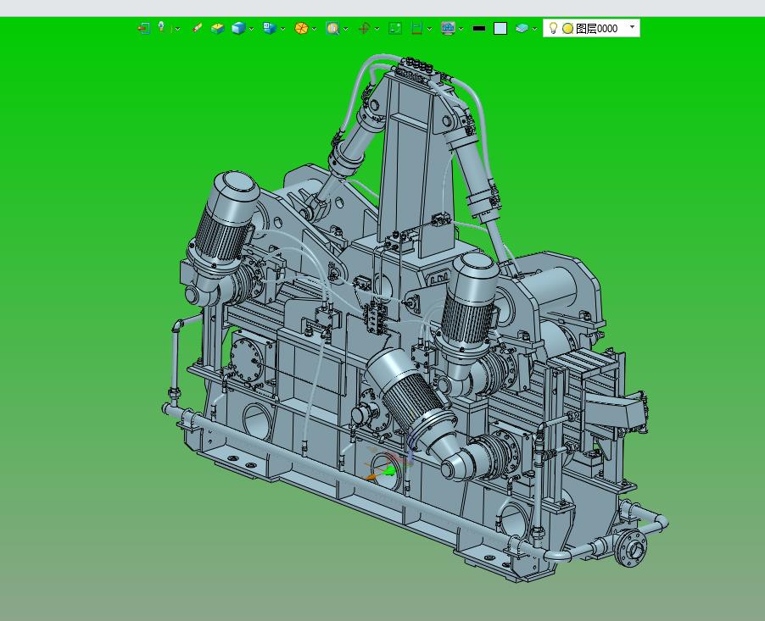Image resolution: width=765 pixels, height=621 pixels.
Task: Toggle the layer light bulb visibility
Action: point(553,28)
